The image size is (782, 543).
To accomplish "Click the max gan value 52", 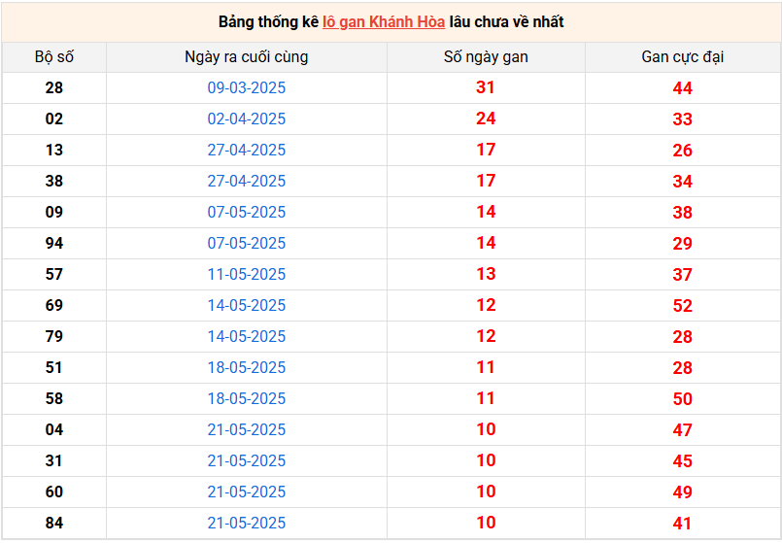I will [x=682, y=306].
